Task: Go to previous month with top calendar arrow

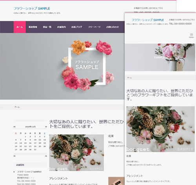Action: coord(15,126)
